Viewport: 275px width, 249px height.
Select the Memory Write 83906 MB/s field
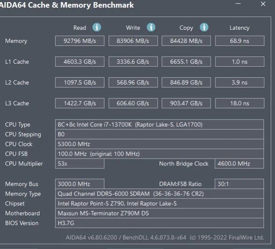[133, 41]
